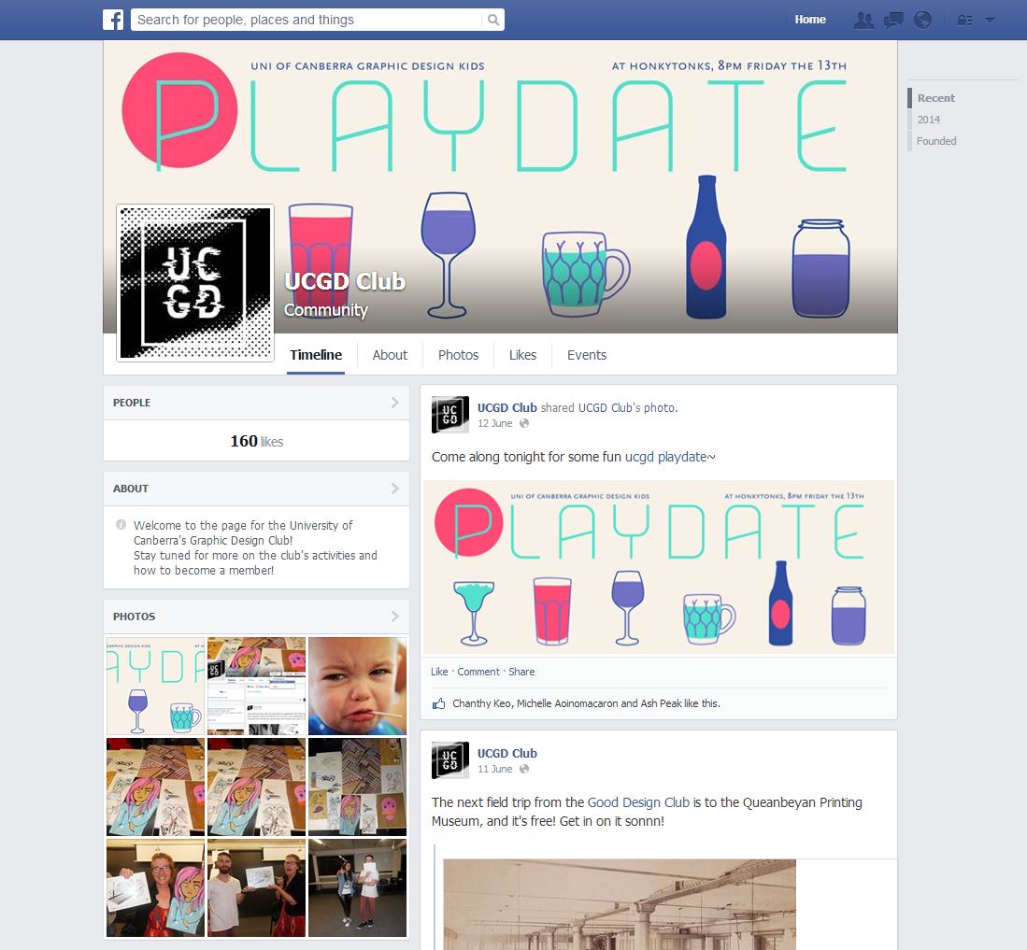Jump to Founded on the timeline
The width and height of the screenshot is (1027, 950).
pos(936,141)
